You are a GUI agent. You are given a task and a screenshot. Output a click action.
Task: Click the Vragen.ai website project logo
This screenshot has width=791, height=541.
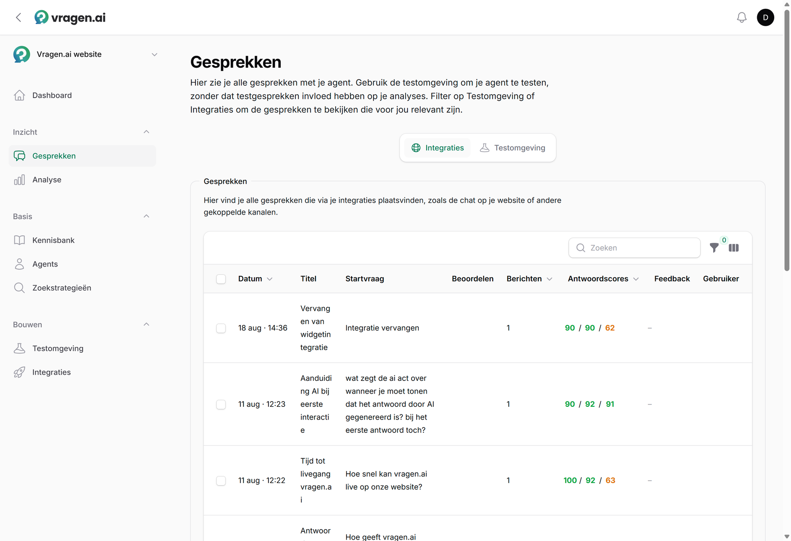point(22,55)
